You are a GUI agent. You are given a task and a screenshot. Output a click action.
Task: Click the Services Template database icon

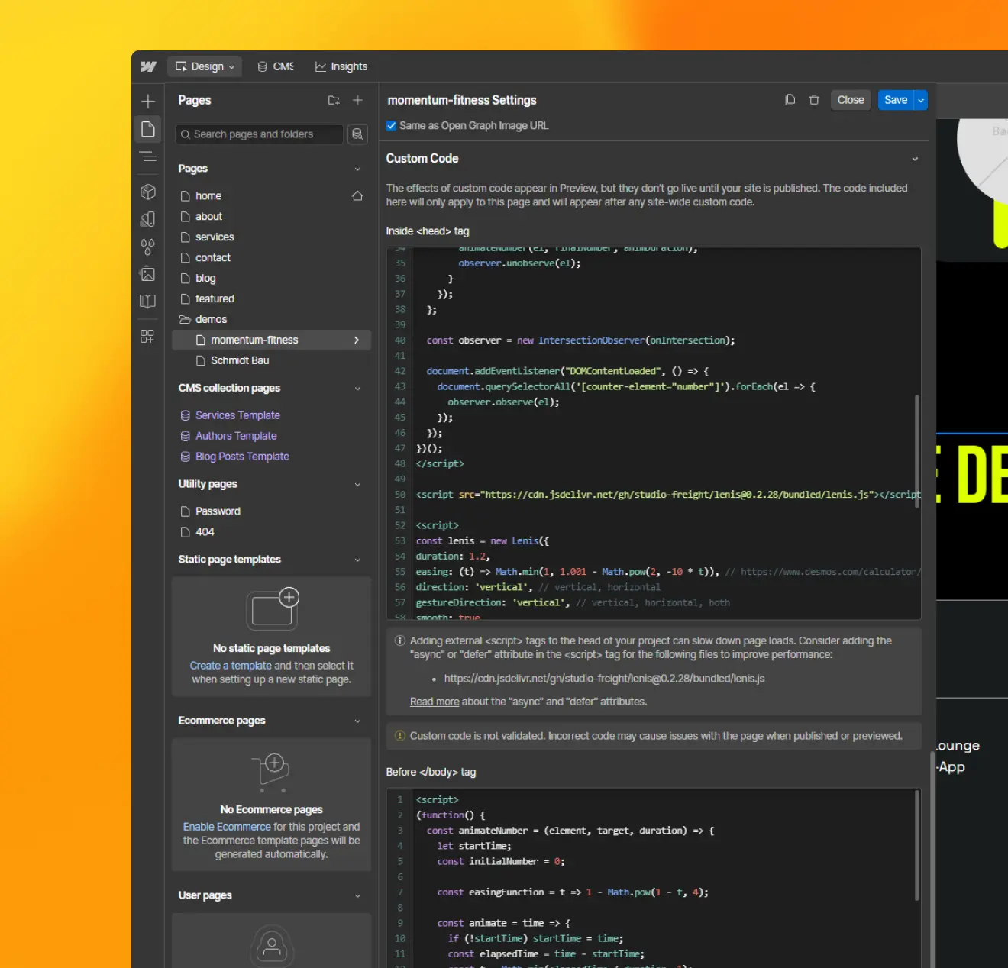point(185,415)
